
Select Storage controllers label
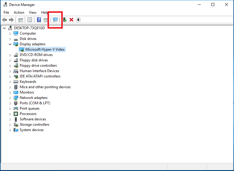click(x=34, y=125)
